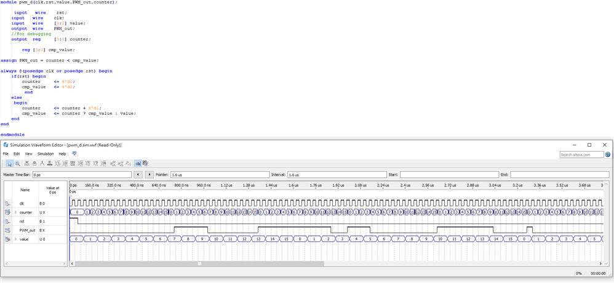
Task: Click 'B 1' value of rst
Action: point(42,221)
